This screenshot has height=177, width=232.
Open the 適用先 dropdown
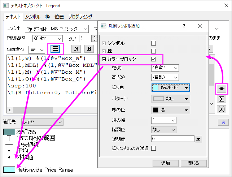point(42,122)
